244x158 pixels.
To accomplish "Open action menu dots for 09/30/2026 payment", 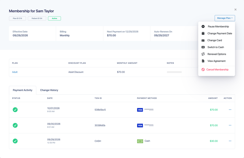I will point(230,125).
